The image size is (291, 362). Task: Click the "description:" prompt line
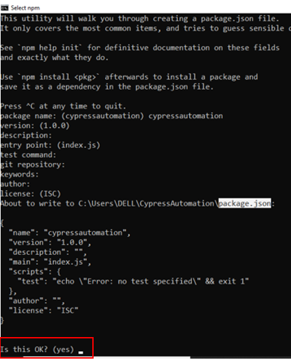tap(26, 135)
